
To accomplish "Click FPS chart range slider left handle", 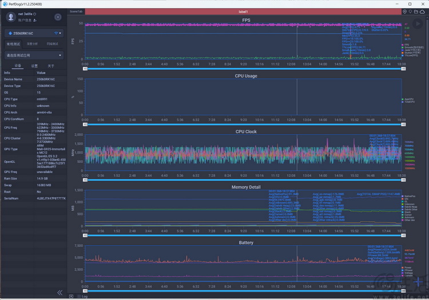I will 85,69.
